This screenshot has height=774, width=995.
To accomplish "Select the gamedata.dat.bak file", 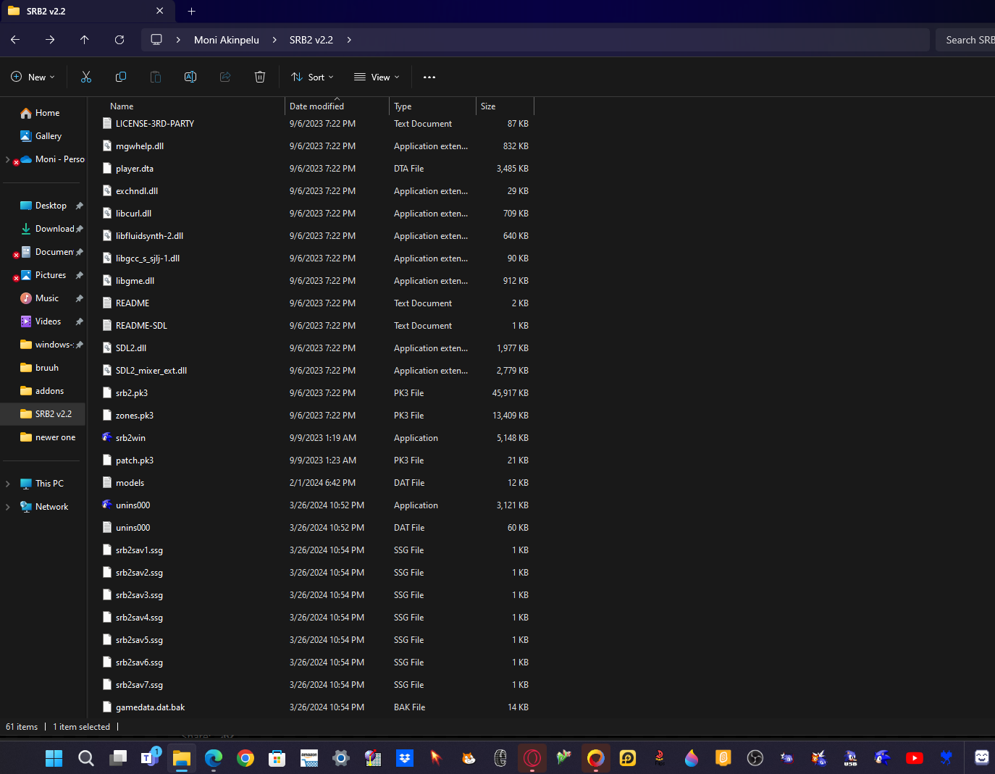I will [317, 707].
